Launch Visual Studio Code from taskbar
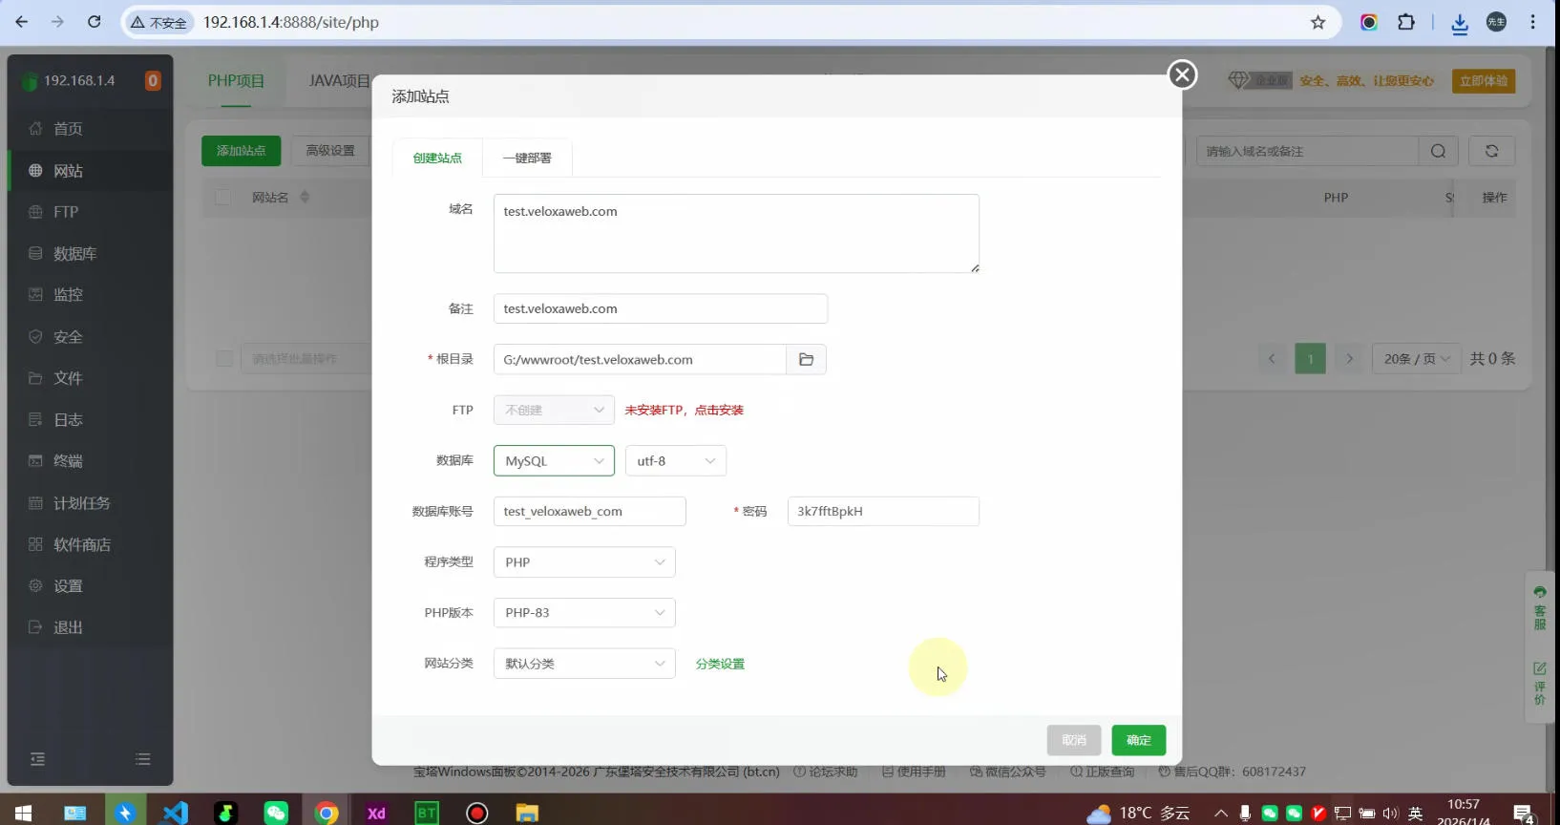This screenshot has width=1560, height=825. click(176, 813)
